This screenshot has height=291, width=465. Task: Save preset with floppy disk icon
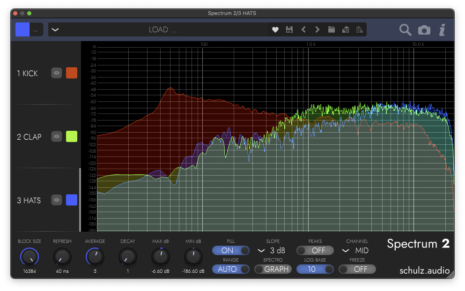[x=289, y=29]
